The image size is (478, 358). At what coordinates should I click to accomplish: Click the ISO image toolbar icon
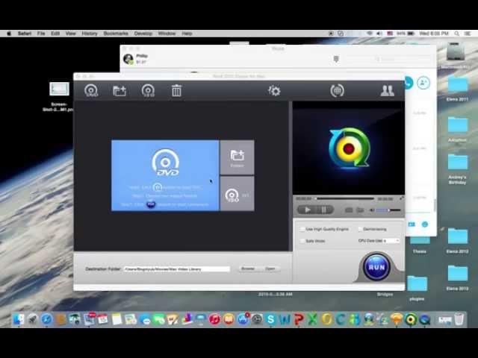click(x=148, y=91)
